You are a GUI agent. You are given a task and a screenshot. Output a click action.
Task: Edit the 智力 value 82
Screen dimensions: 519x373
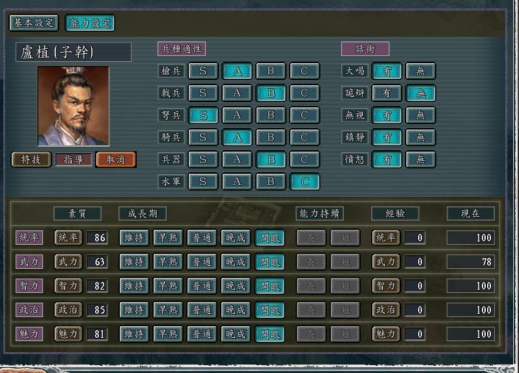point(97,286)
